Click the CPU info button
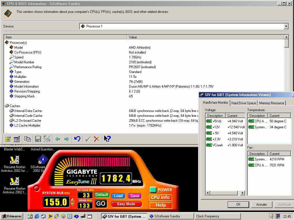294x220 pixels. click(x=160, y=197)
